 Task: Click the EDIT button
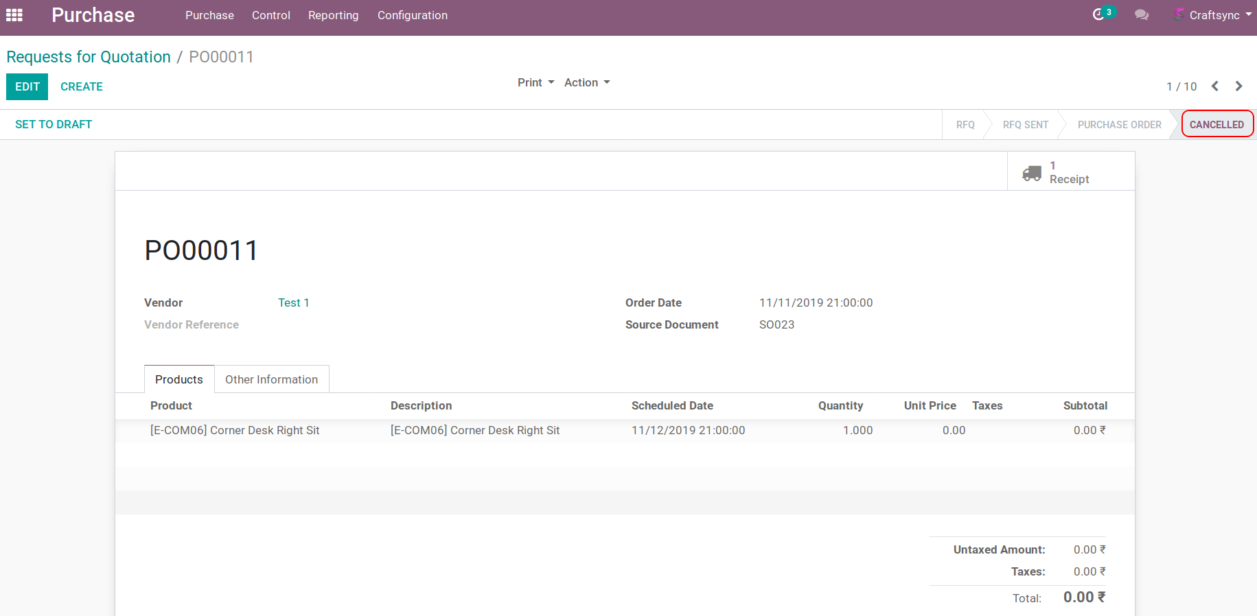[x=27, y=86]
